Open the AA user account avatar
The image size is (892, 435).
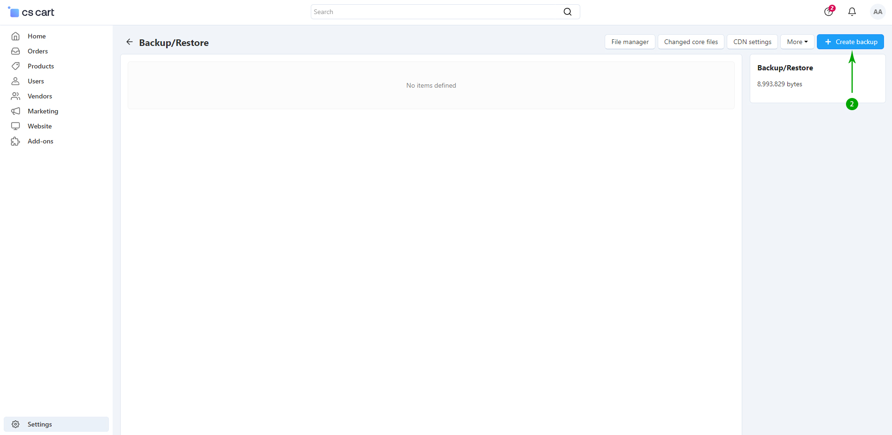click(877, 12)
